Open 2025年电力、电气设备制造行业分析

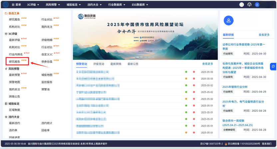point(243,104)
